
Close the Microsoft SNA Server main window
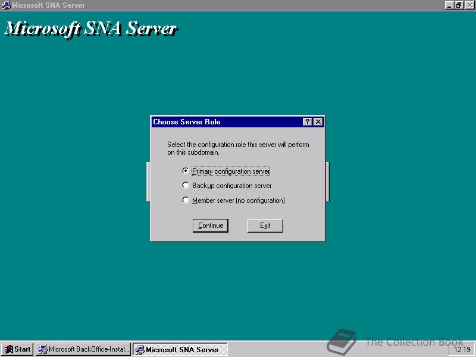pyautogui.click(x=469, y=5)
